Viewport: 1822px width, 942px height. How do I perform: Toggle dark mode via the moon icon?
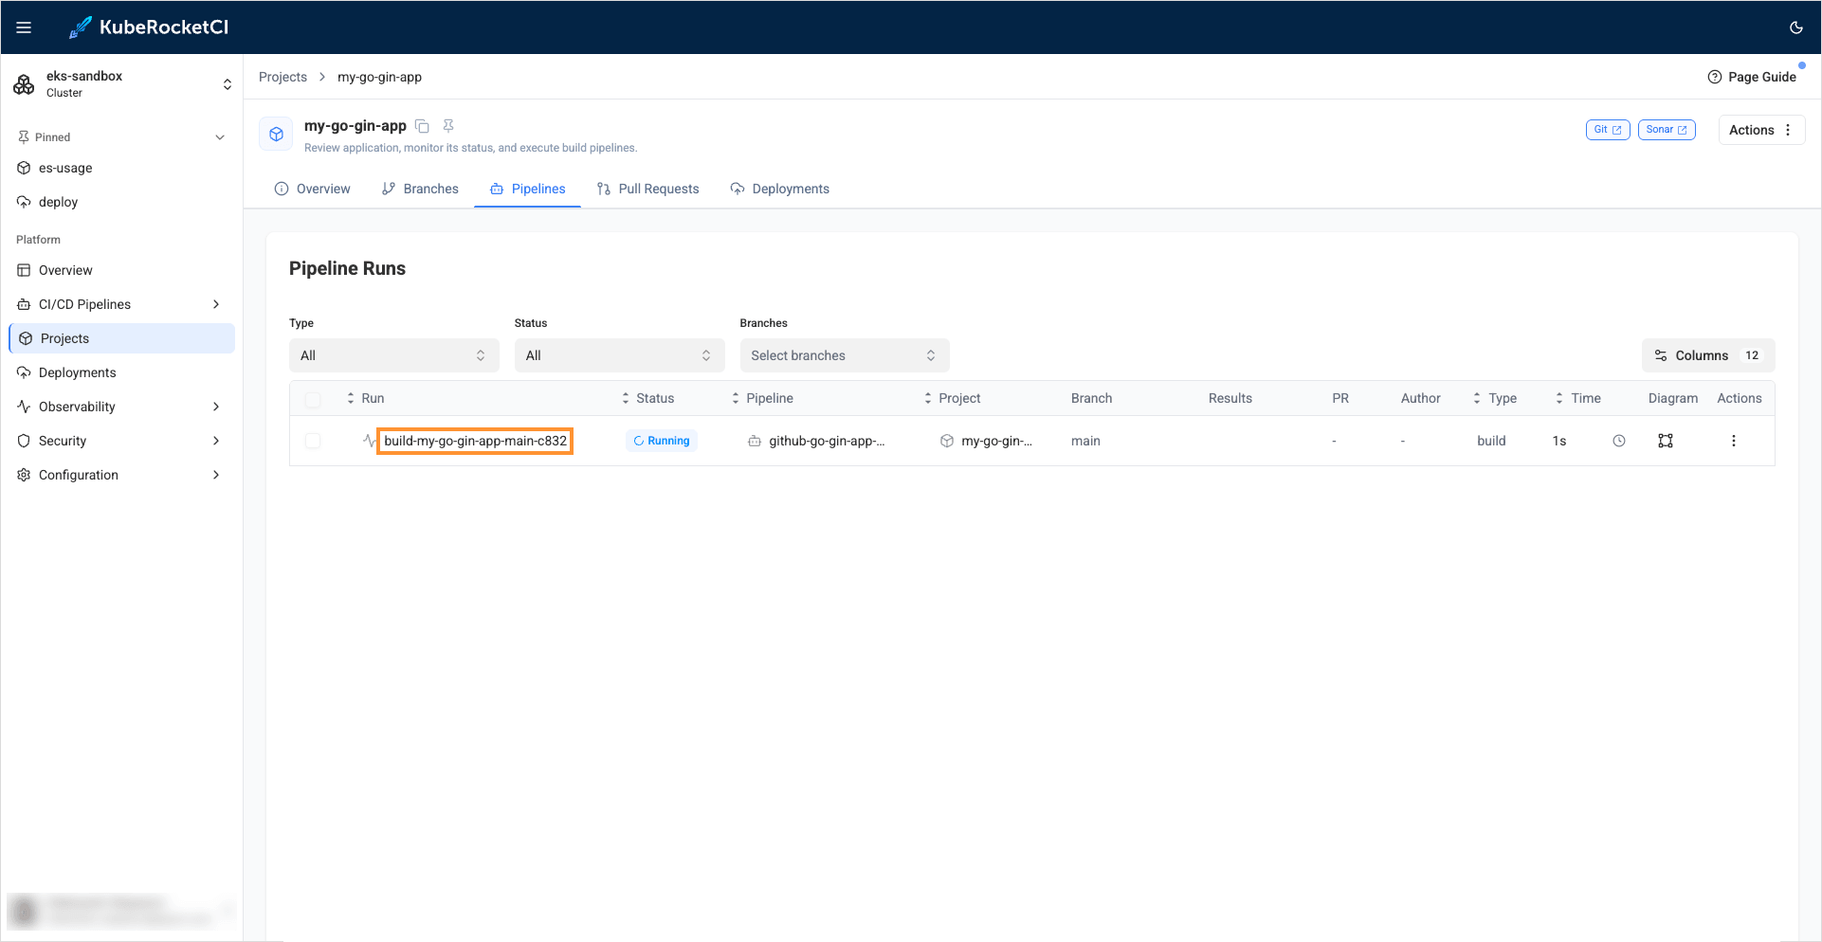(x=1795, y=27)
